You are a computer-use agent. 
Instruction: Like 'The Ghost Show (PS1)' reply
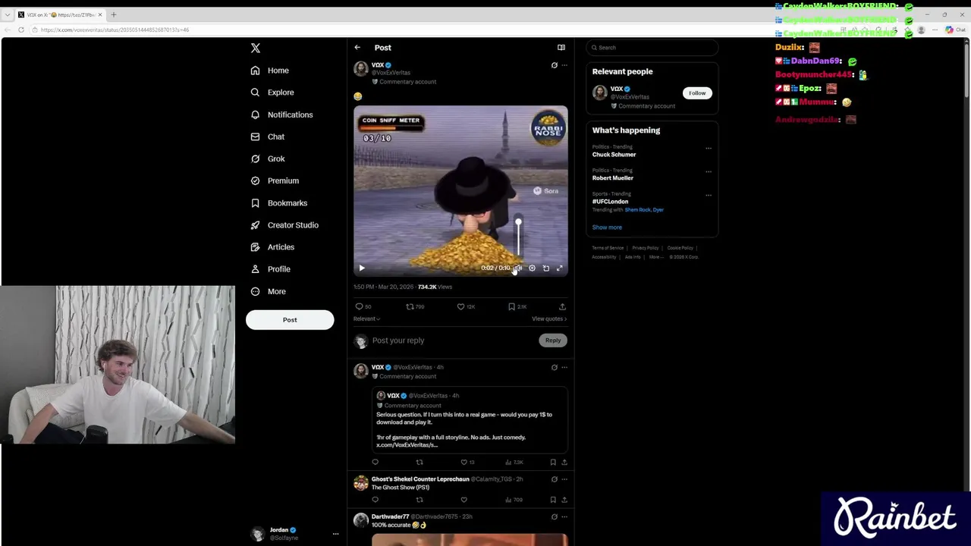coord(464,500)
